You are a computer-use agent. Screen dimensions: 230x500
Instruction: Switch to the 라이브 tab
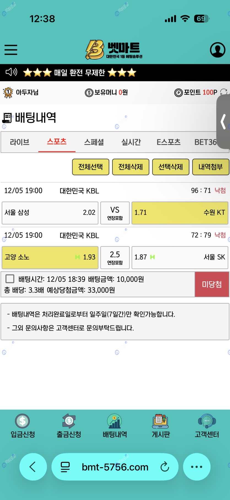pyautogui.click(x=20, y=142)
